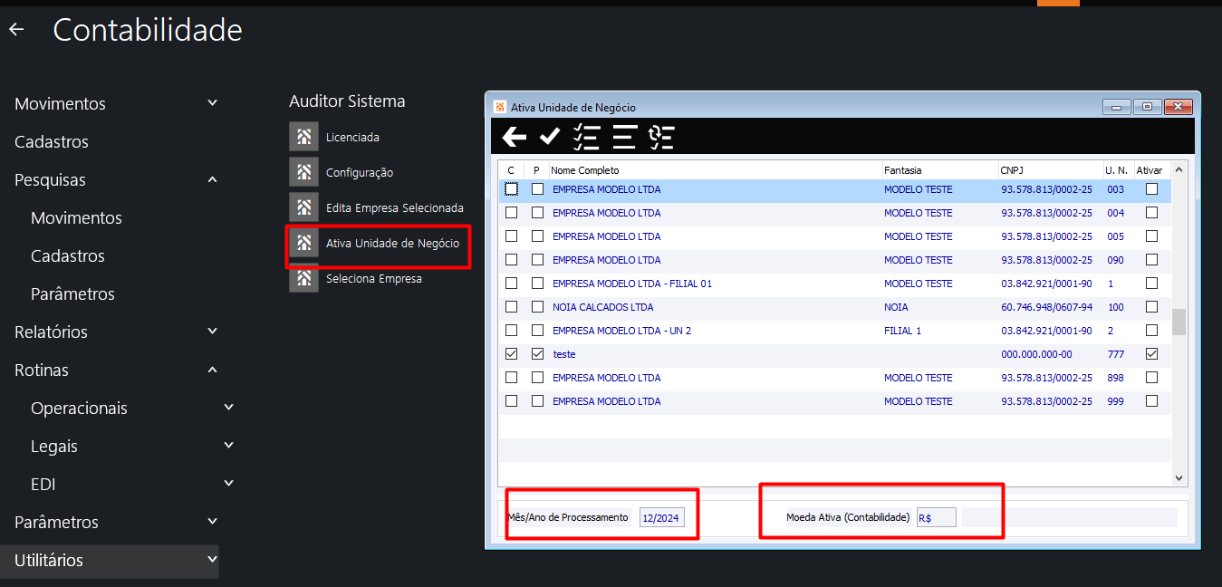Image resolution: width=1222 pixels, height=587 pixels.
Task: Click the list scrollbar up arrow
Action: [x=1179, y=169]
